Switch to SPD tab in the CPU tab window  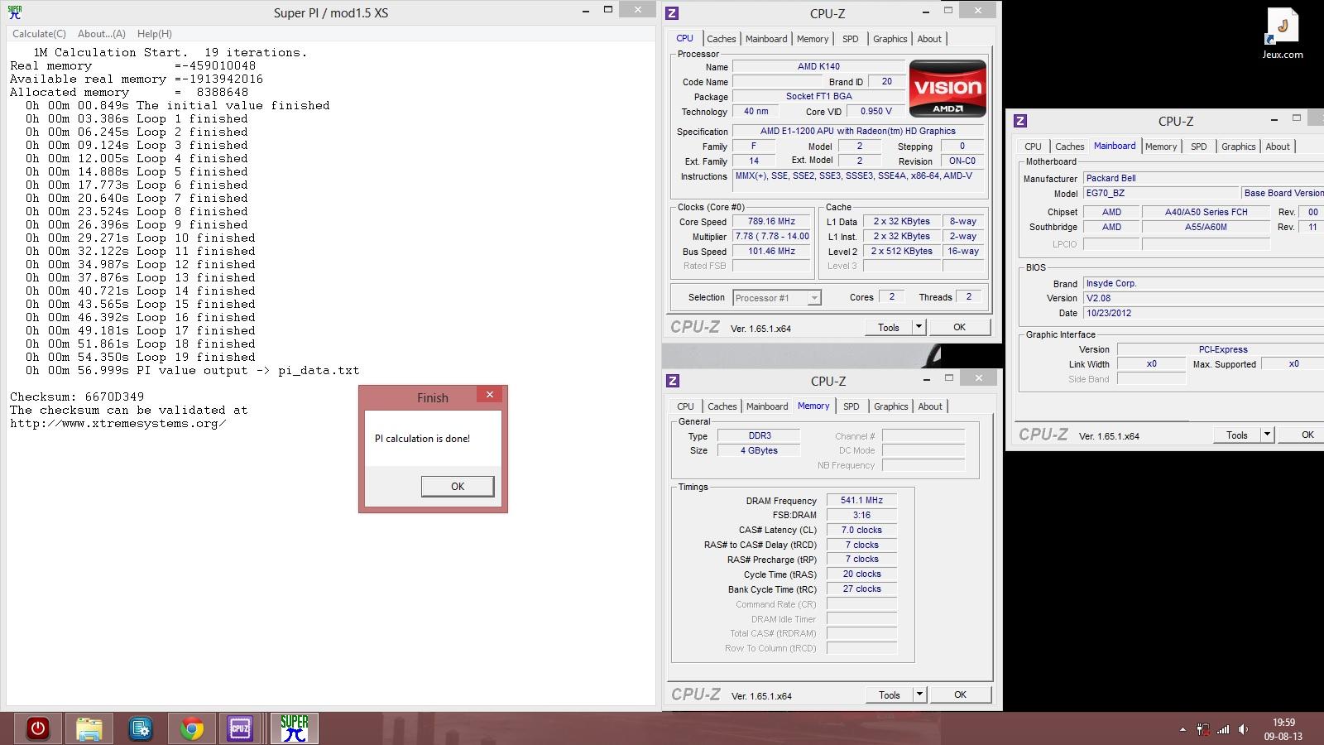(851, 39)
